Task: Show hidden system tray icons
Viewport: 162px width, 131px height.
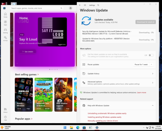Action: click(x=144, y=127)
